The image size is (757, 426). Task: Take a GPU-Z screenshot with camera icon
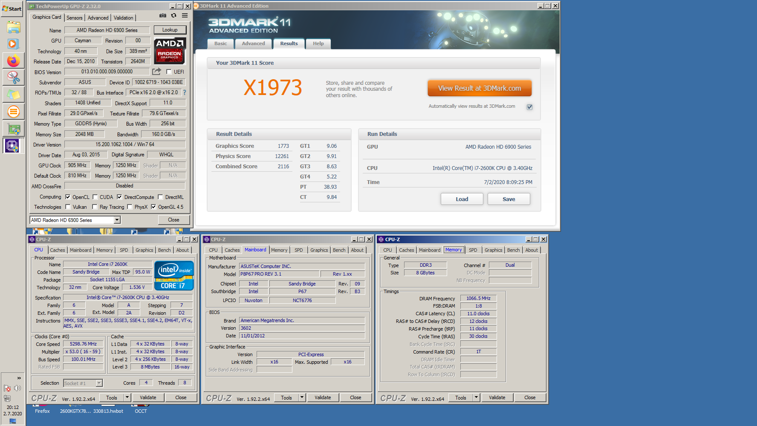(163, 15)
